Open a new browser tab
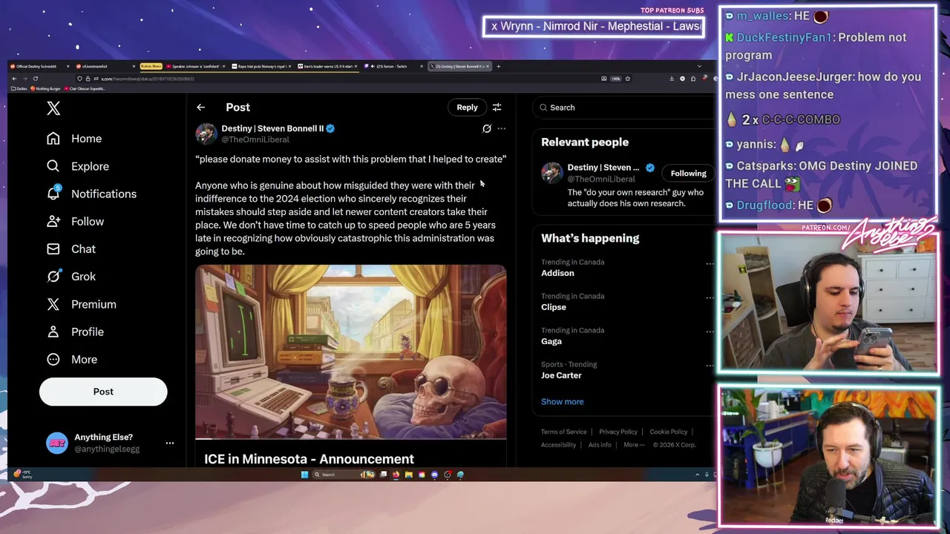 coord(498,66)
